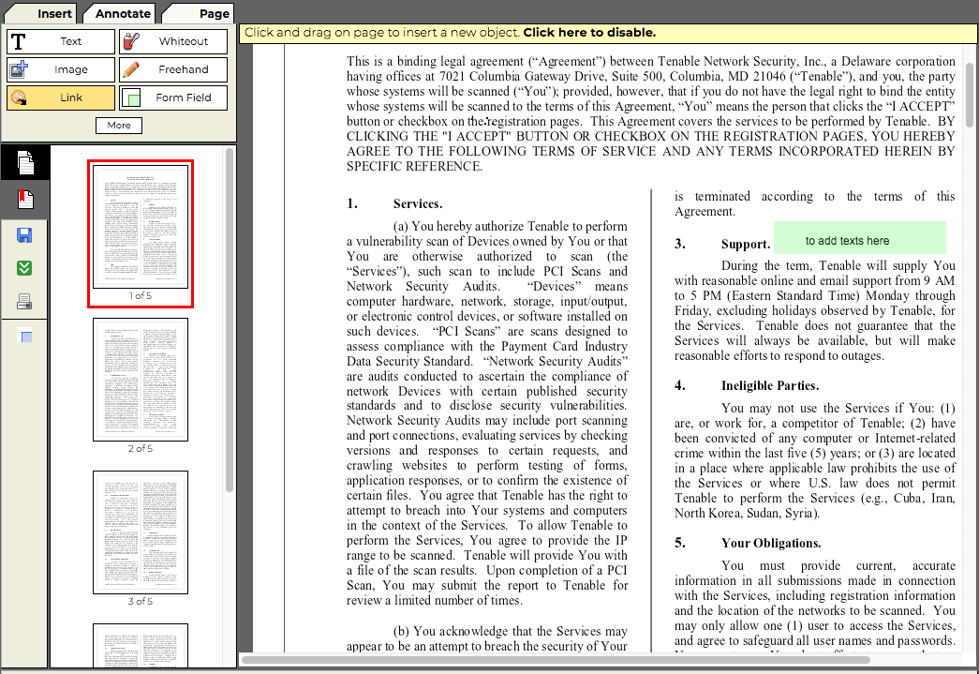Open the bookmarks panel icon
The height and width of the screenshot is (674, 979).
25,200
